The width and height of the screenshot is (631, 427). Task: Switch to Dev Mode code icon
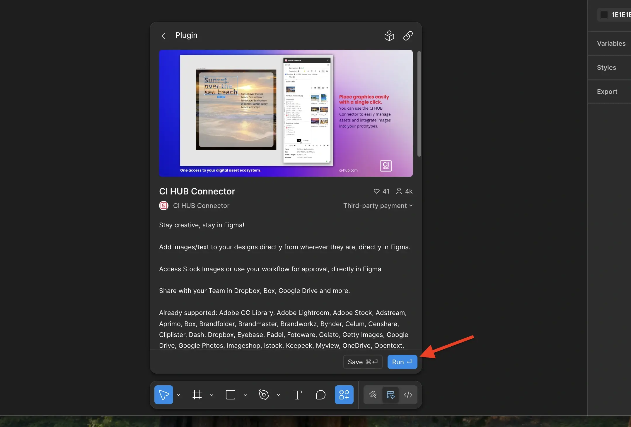point(408,395)
